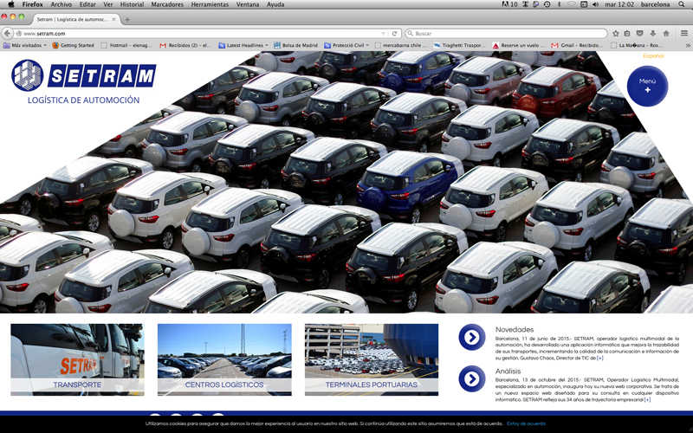The image size is (693, 433).
Task: Open the Ventana menu
Action: (247, 4)
